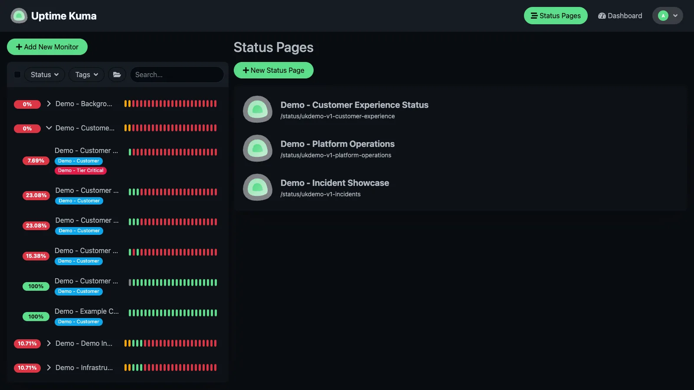Image resolution: width=694 pixels, height=390 pixels.
Task: Open Demo - Incident Showcase link
Action: point(335,183)
